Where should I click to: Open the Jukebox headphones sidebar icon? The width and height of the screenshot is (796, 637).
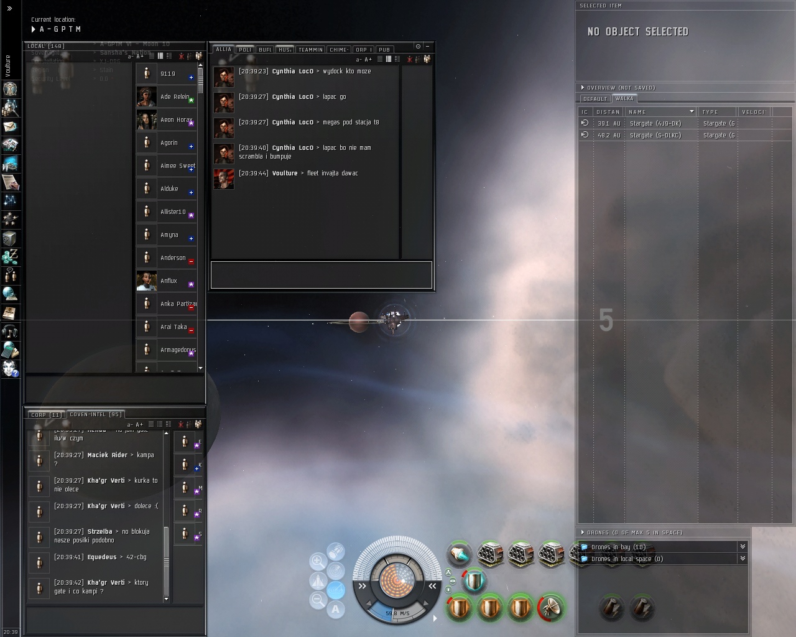[x=9, y=332]
